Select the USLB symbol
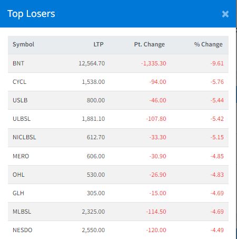 [x=20, y=100]
